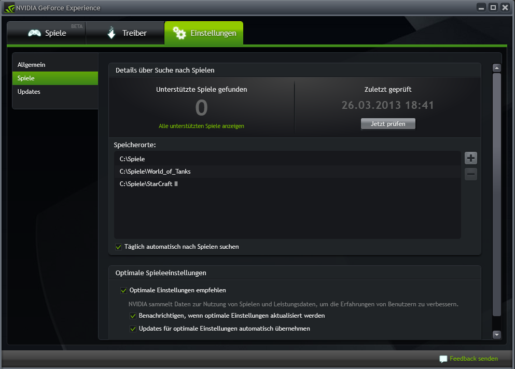Toggle Updates für optimale Einstellungen automatisch übernehmen
515x369 pixels.
[x=133, y=329]
